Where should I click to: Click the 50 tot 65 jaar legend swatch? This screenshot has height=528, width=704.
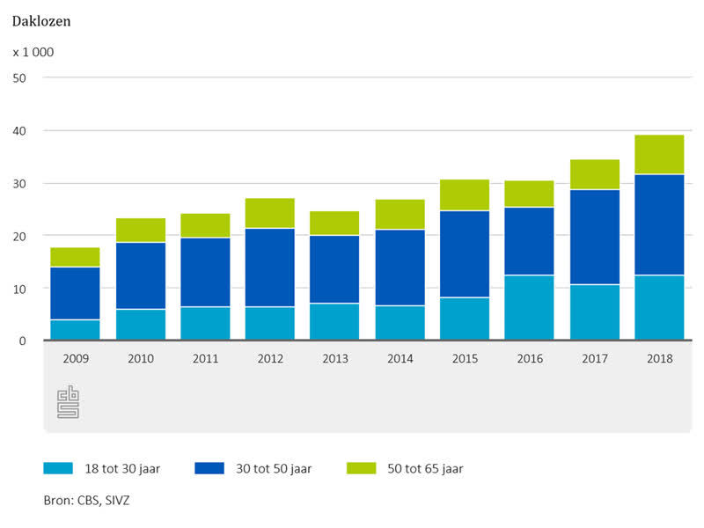tap(362, 468)
